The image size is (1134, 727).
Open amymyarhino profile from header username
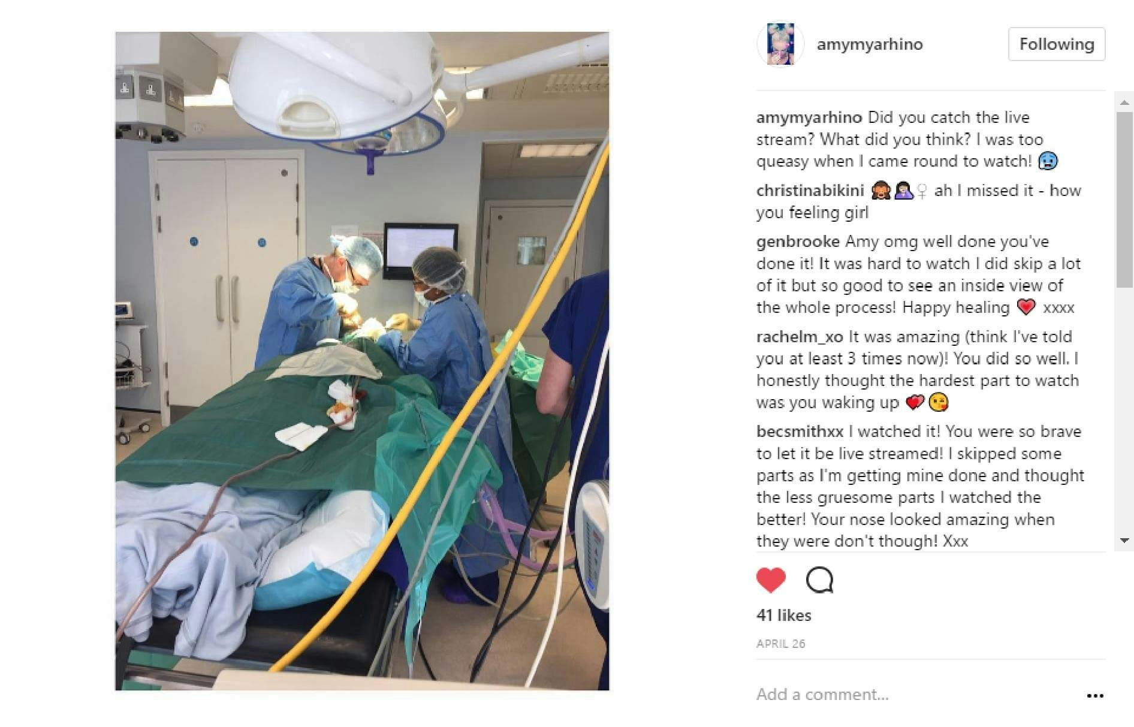870,44
